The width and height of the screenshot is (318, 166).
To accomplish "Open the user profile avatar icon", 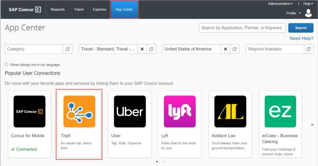I will (308, 13).
